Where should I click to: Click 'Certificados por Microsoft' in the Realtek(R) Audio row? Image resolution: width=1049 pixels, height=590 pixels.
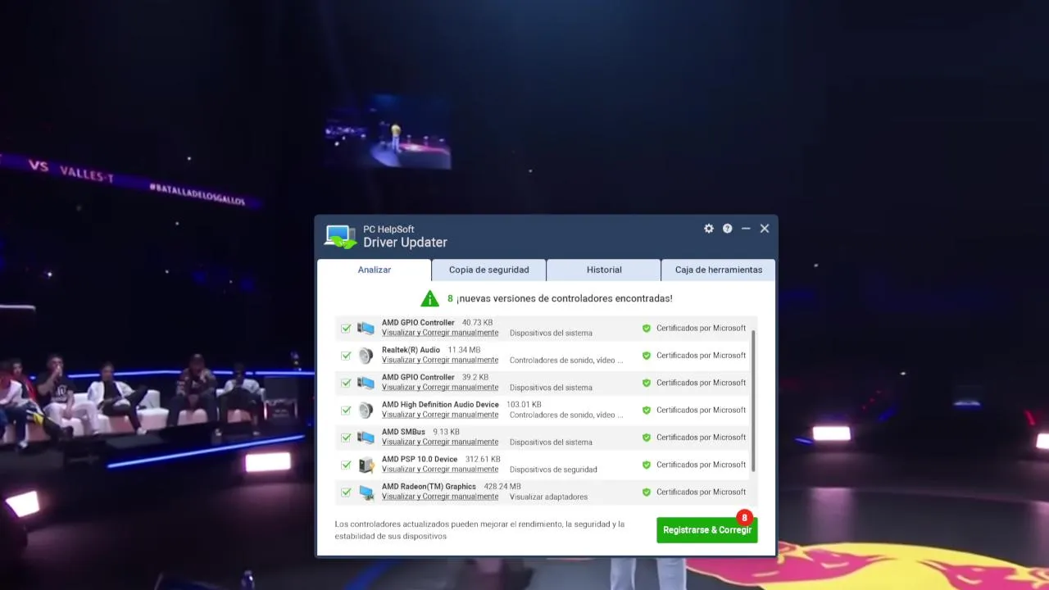(701, 356)
